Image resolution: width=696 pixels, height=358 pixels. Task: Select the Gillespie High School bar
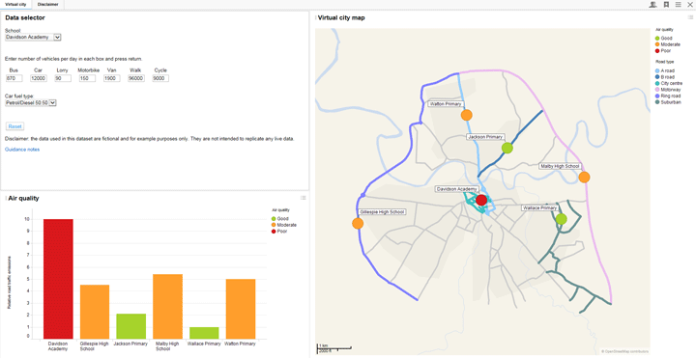(x=95, y=312)
